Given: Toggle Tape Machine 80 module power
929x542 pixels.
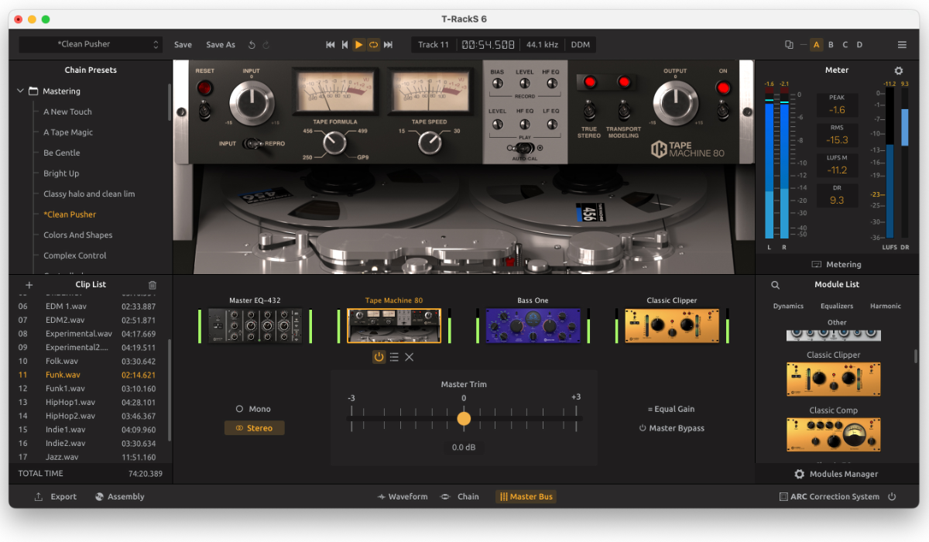Looking at the screenshot, I should tap(379, 357).
